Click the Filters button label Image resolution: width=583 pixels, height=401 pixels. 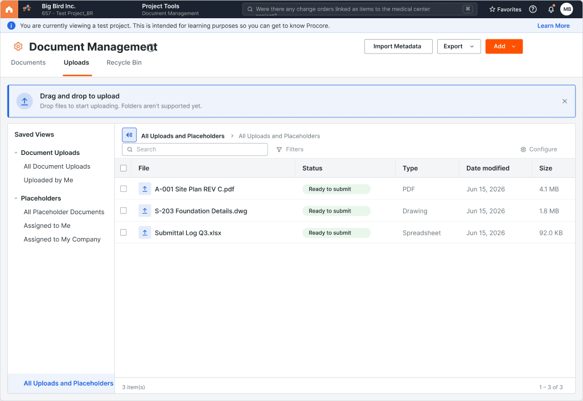click(294, 150)
